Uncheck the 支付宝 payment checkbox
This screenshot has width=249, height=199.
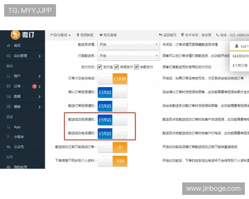(100, 67)
